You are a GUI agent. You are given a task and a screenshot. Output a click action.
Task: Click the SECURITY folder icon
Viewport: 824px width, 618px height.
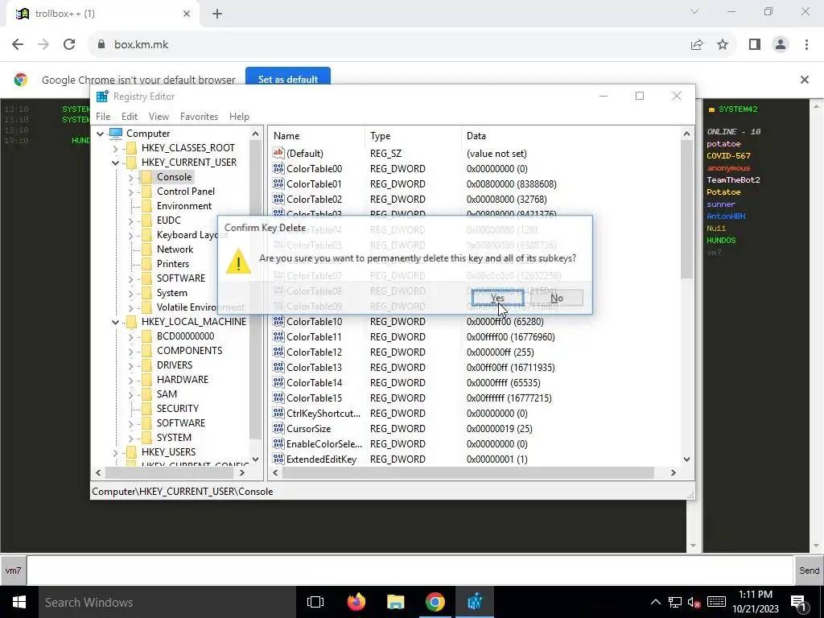pyautogui.click(x=146, y=409)
